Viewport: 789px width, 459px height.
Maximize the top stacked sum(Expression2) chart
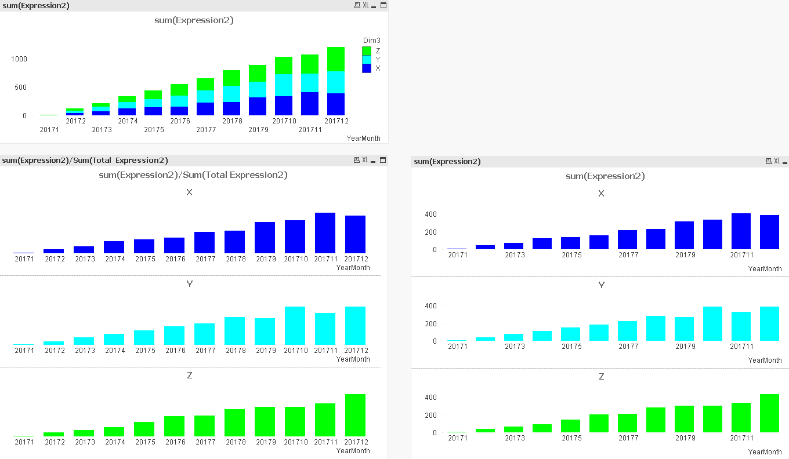click(x=383, y=5)
